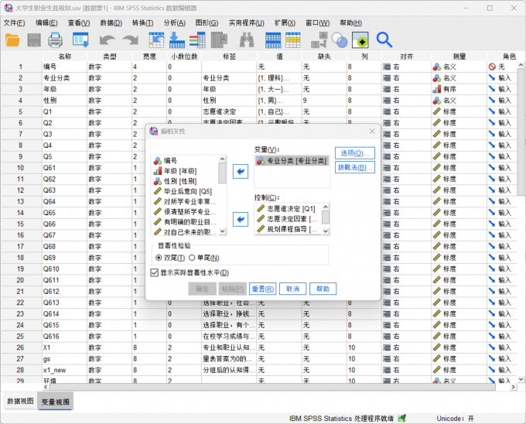Screen dimensions: 526x424
Task: Click the 帮助 help button in dialog
Action: [323, 289]
